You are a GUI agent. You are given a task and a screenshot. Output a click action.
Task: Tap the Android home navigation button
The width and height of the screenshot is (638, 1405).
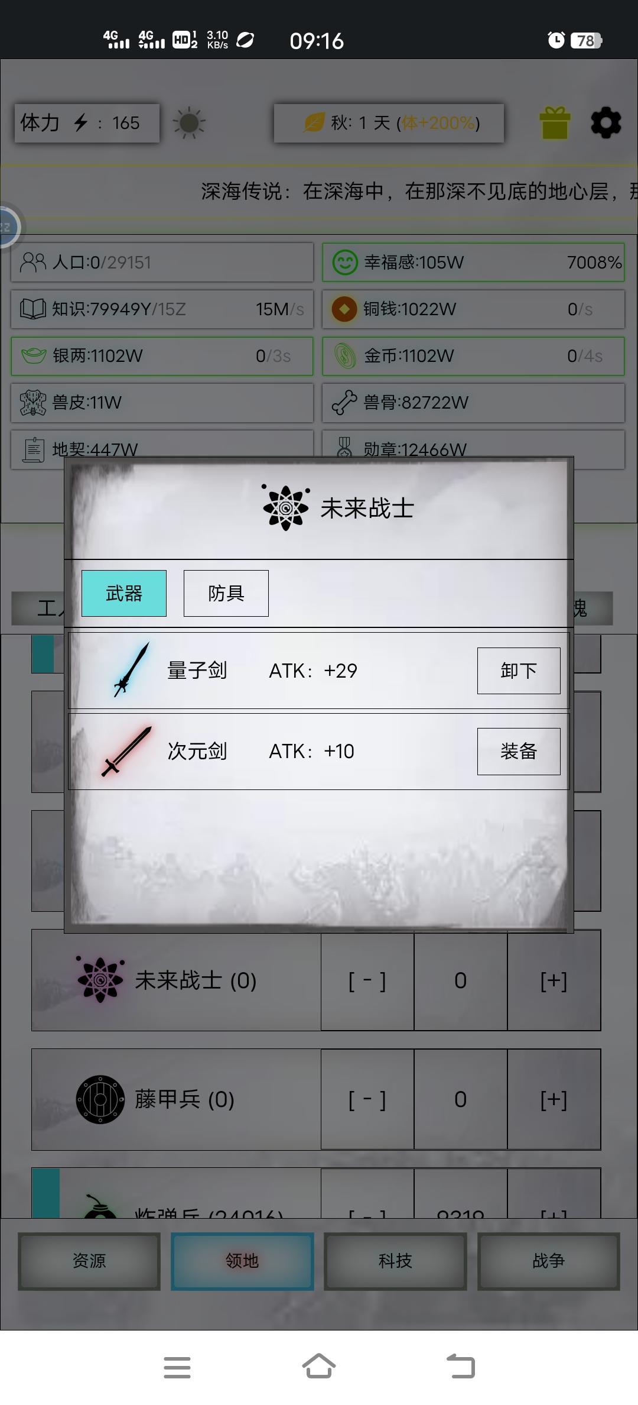[319, 1367]
